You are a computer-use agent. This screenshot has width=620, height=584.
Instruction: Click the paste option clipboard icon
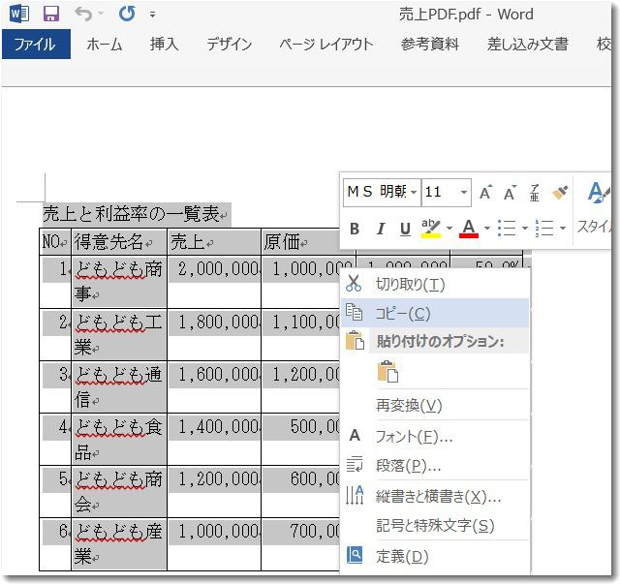[x=387, y=372]
